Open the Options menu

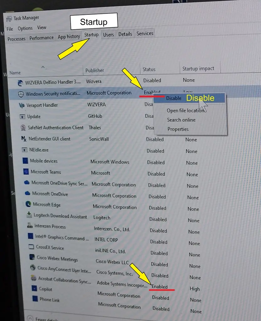click(25, 28)
